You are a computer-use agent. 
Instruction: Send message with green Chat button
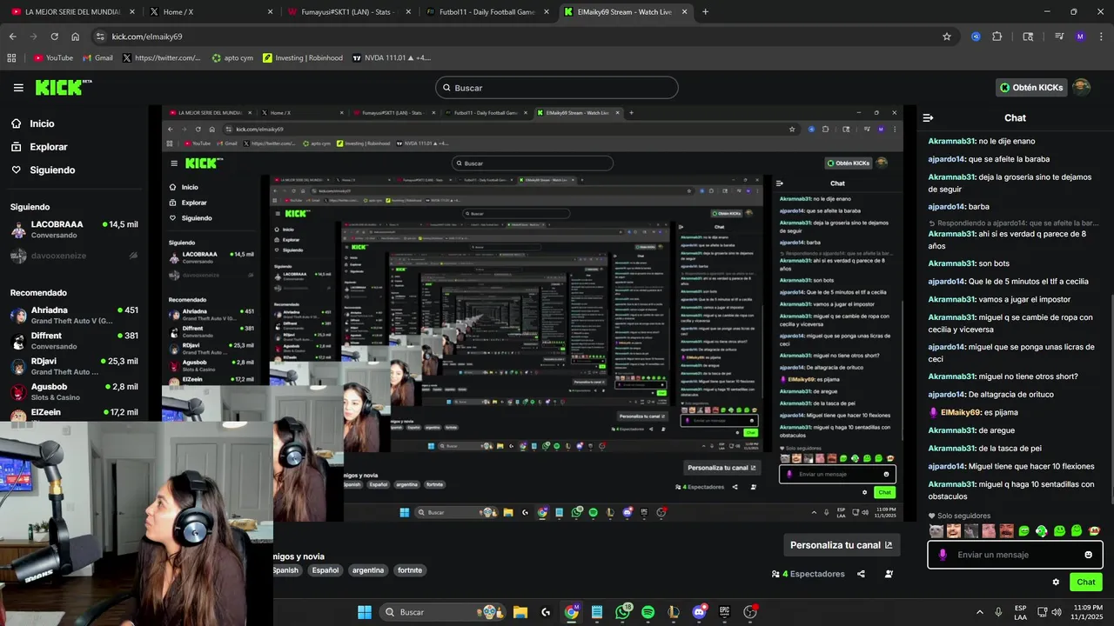click(x=1086, y=583)
